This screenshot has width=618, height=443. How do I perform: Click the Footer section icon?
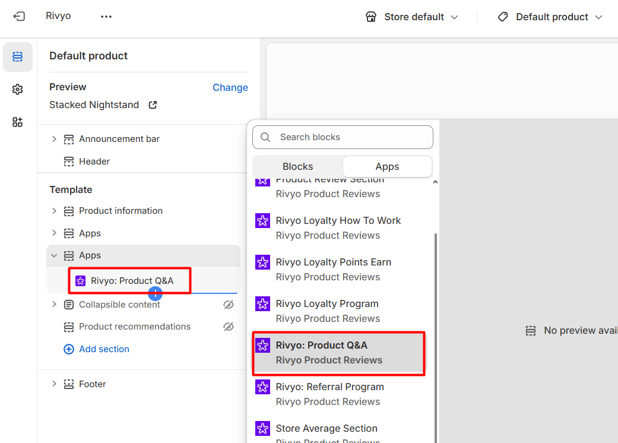69,384
